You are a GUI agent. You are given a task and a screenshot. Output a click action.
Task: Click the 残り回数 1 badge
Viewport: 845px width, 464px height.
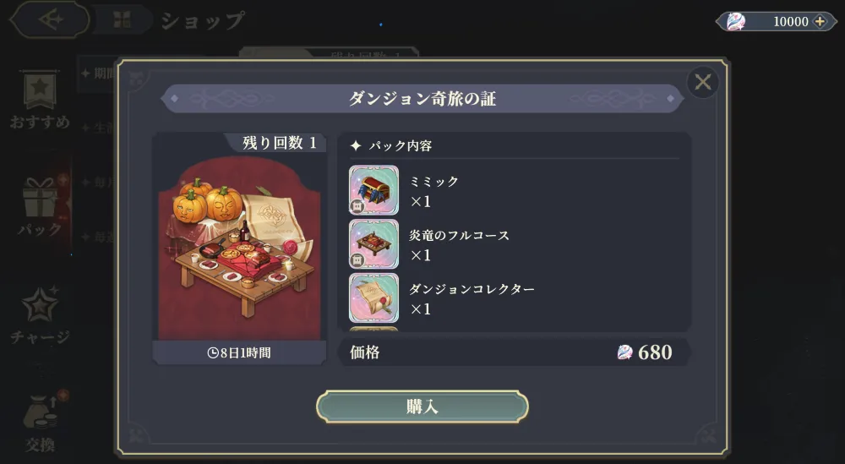tap(279, 143)
